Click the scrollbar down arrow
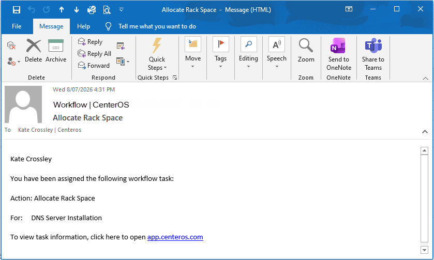The width and height of the screenshot is (434, 260). click(x=424, y=250)
